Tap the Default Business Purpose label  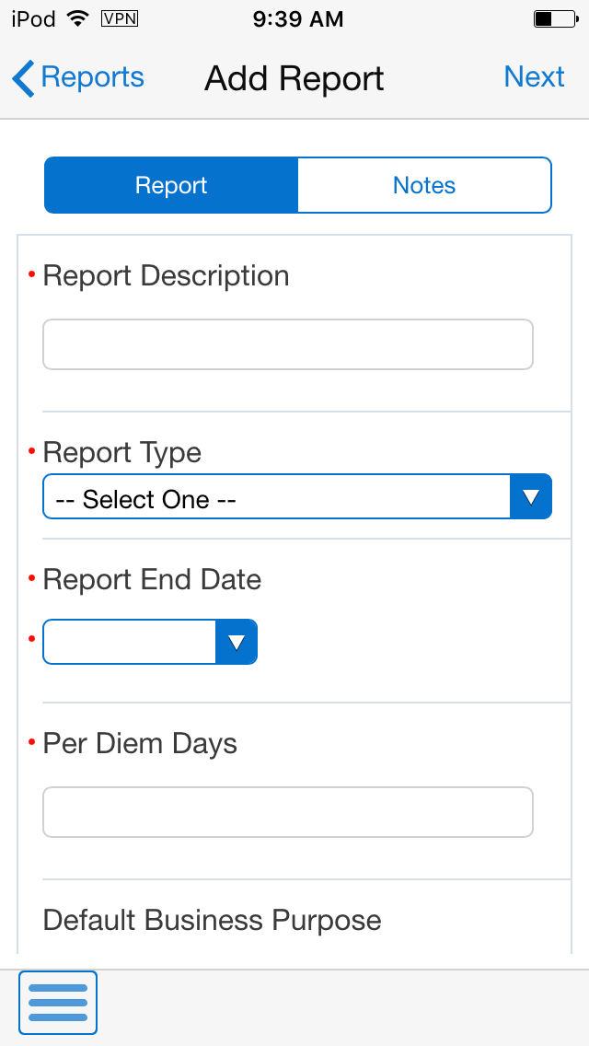click(x=213, y=921)
